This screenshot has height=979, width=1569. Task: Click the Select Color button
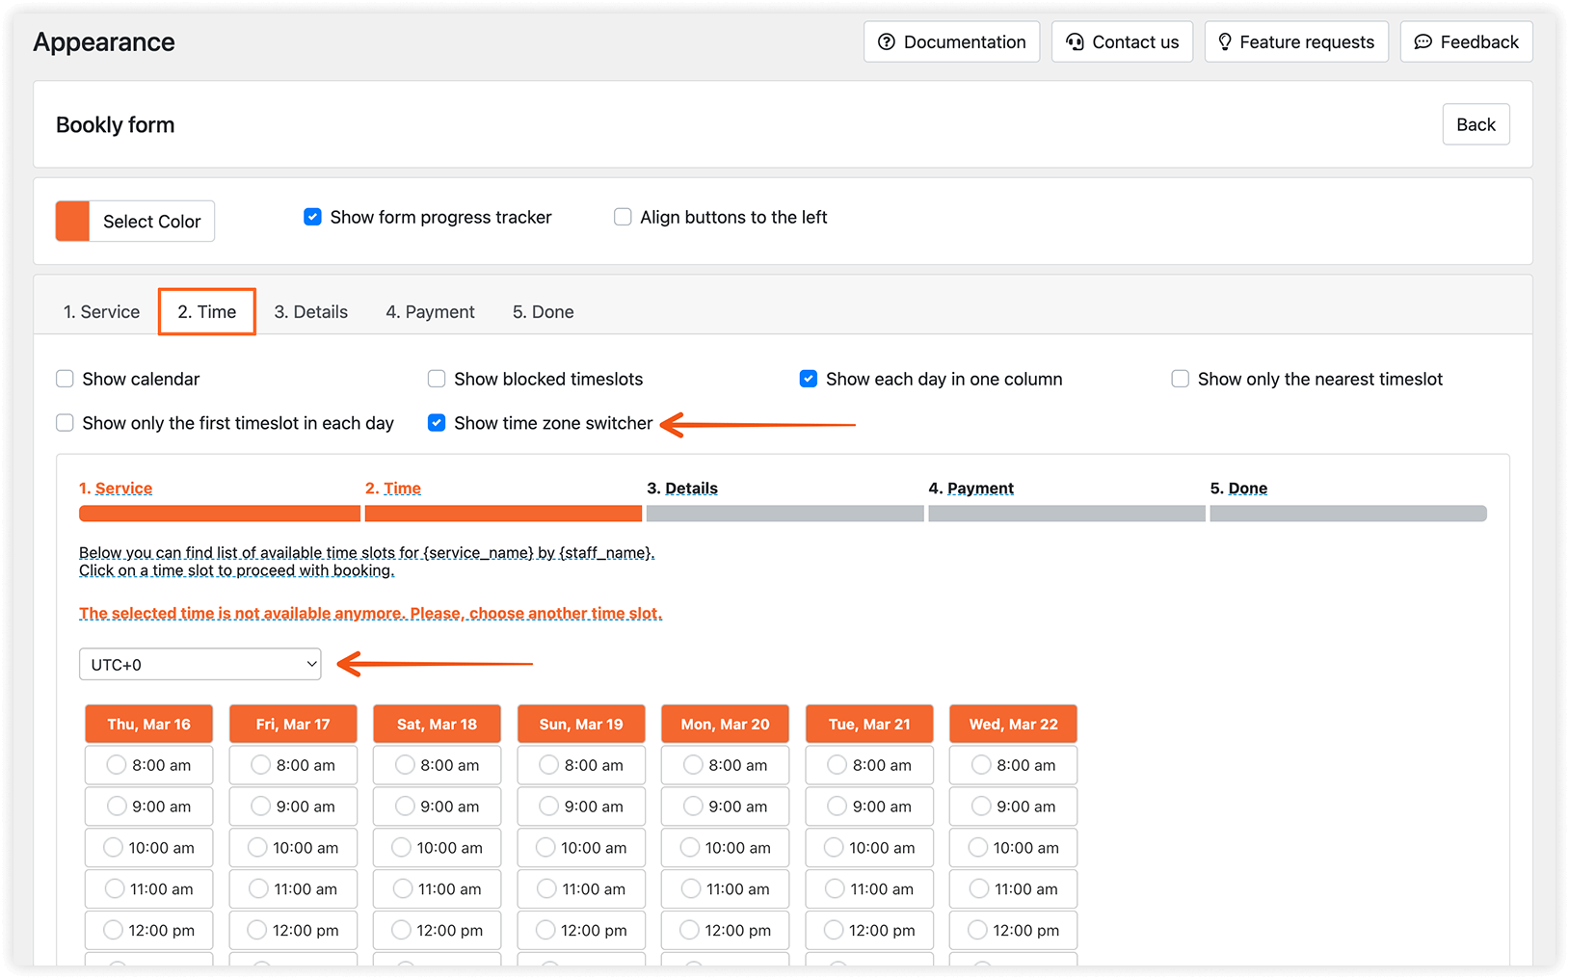coord(151,221)
